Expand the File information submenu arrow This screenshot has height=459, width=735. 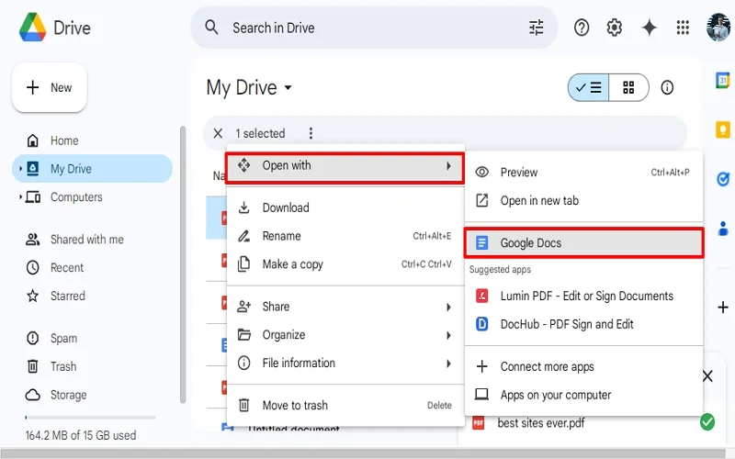point(448,364)
